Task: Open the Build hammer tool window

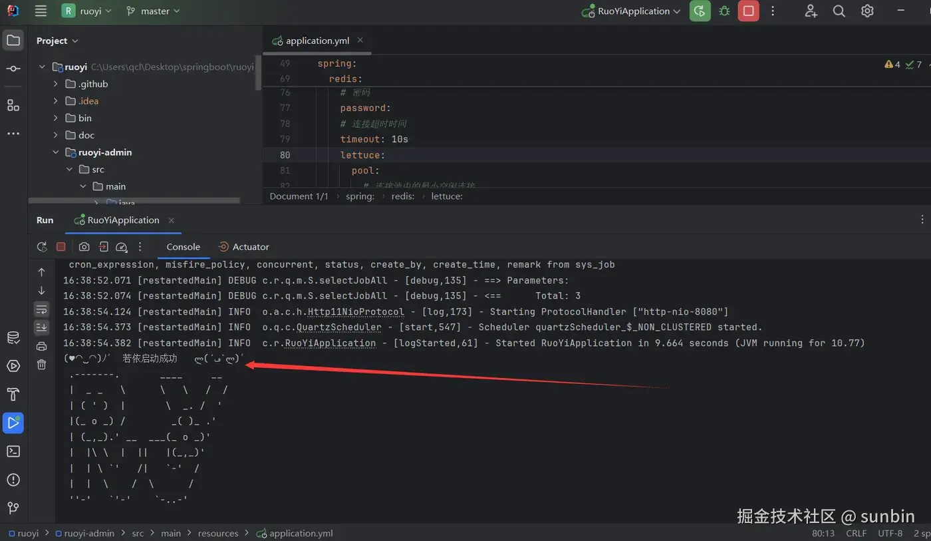Action: pyautogui.click(x=13, y=394)
